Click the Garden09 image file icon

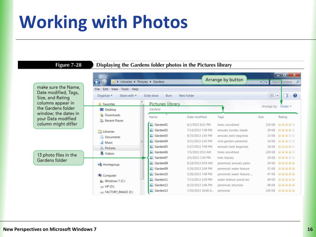tap(152, 169)
